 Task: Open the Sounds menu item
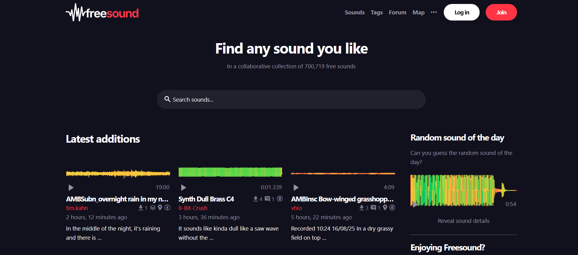click(x=355, y=13)
